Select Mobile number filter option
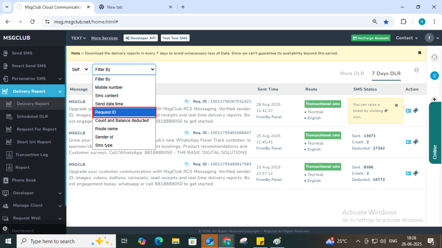442x248 pixels. pos(124,87)
